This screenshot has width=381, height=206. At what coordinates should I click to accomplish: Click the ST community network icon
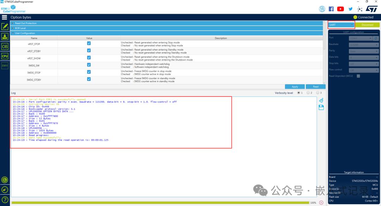360,9
